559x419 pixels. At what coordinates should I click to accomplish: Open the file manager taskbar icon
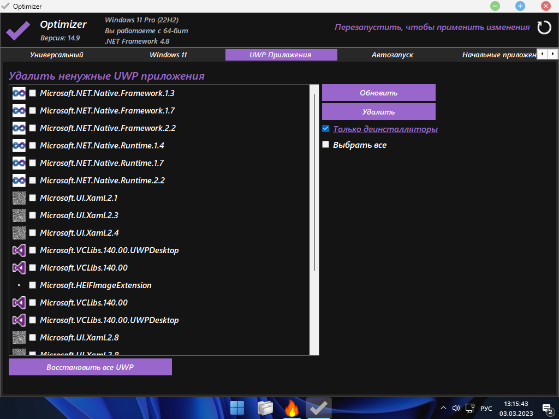[x=265, y=408]
